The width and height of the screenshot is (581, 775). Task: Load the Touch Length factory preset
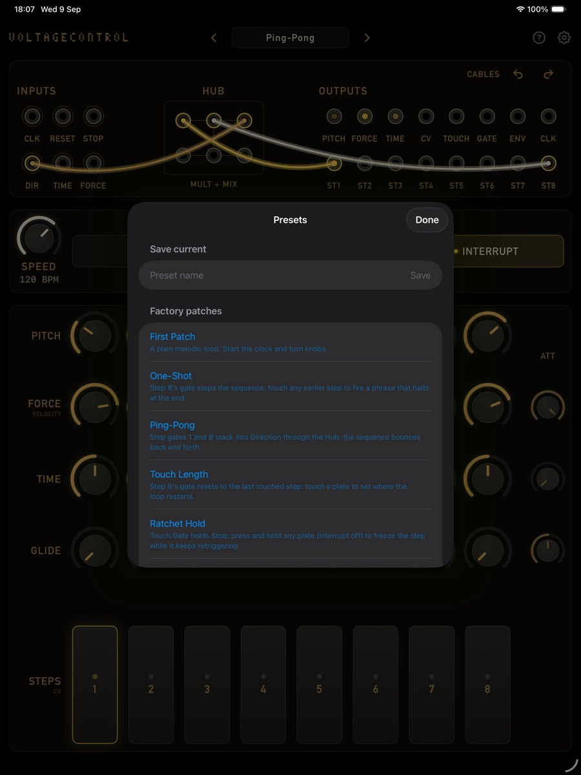click(x=290, y=484)
